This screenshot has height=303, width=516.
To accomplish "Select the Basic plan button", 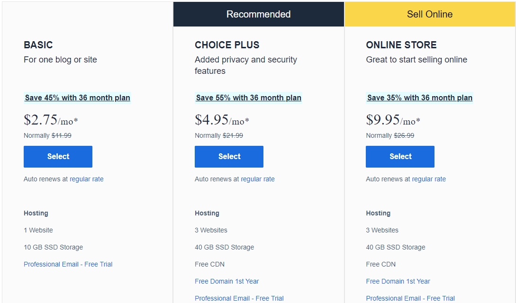I will click(x=58, y=156).
